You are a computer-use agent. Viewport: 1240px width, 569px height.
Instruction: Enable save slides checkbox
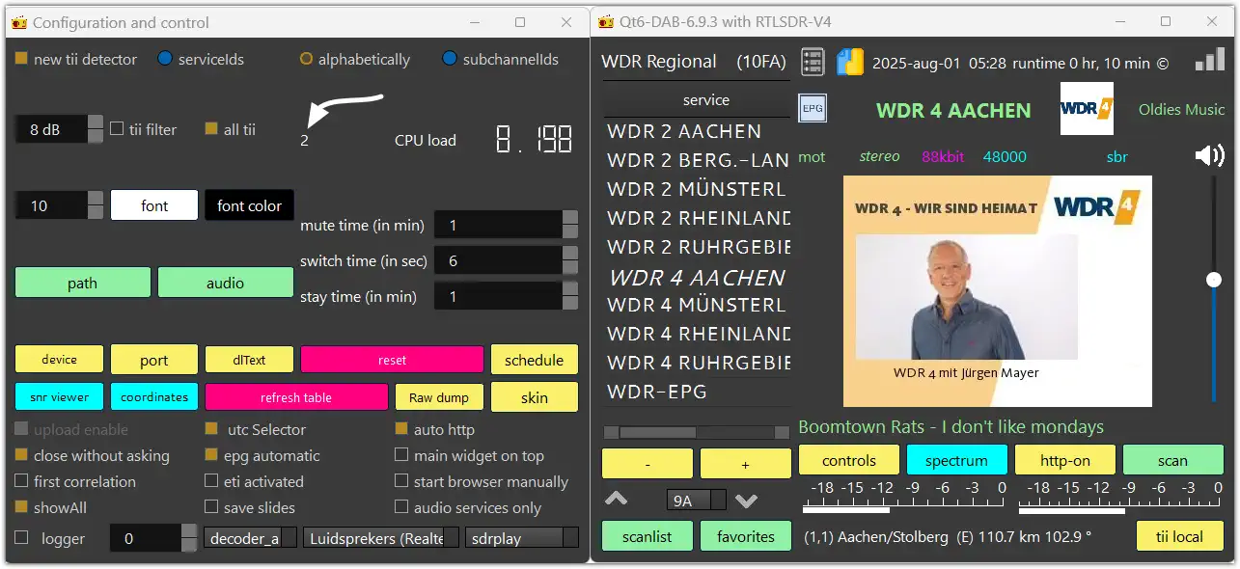coord(211,507)
